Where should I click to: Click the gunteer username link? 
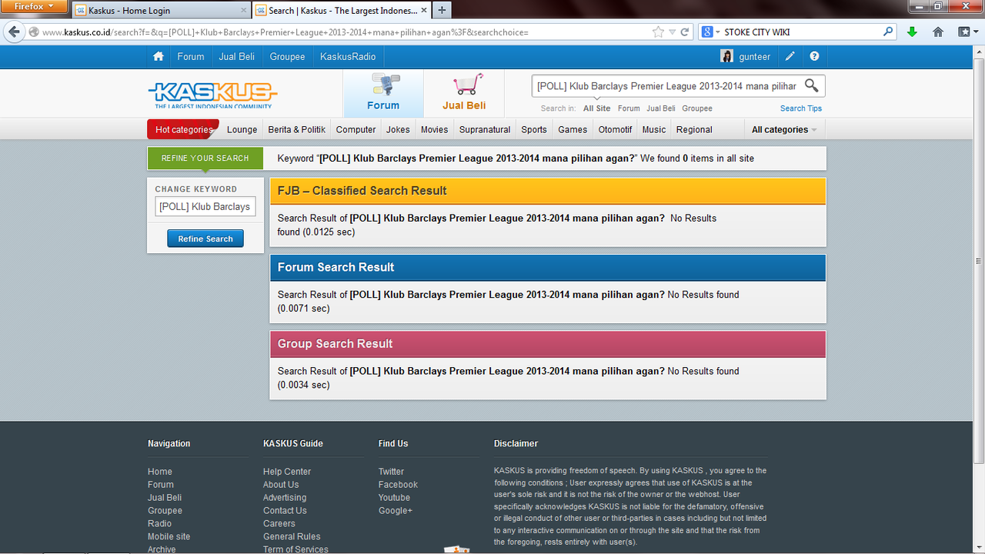[755, 56]
